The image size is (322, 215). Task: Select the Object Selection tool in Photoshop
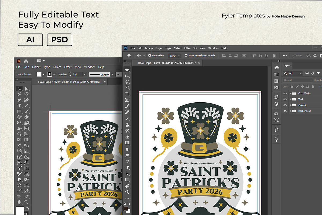tap(127, 88)
